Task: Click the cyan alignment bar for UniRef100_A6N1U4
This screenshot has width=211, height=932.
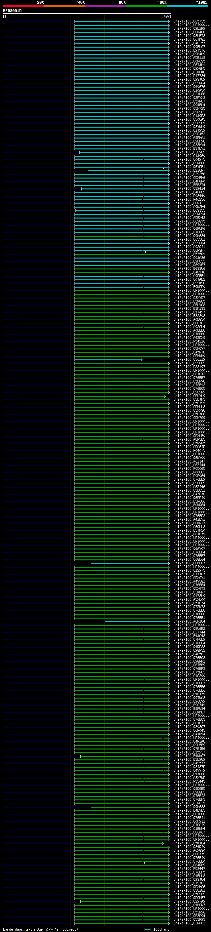Action: (137, 622)
